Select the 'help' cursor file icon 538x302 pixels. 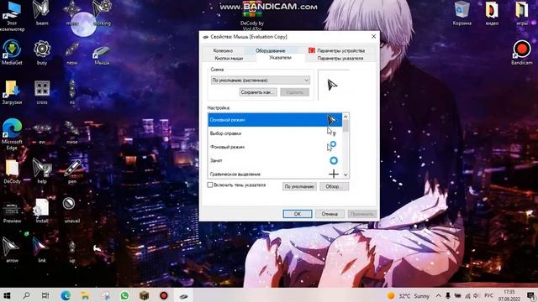[42, 171]
